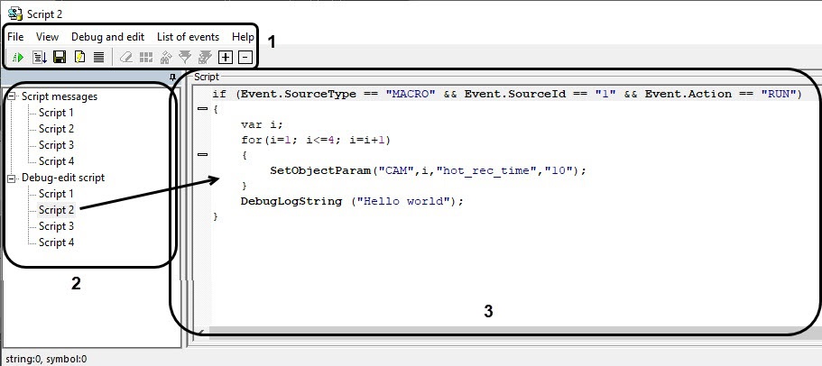Open the List of events menu

click(x=188, y=37)
